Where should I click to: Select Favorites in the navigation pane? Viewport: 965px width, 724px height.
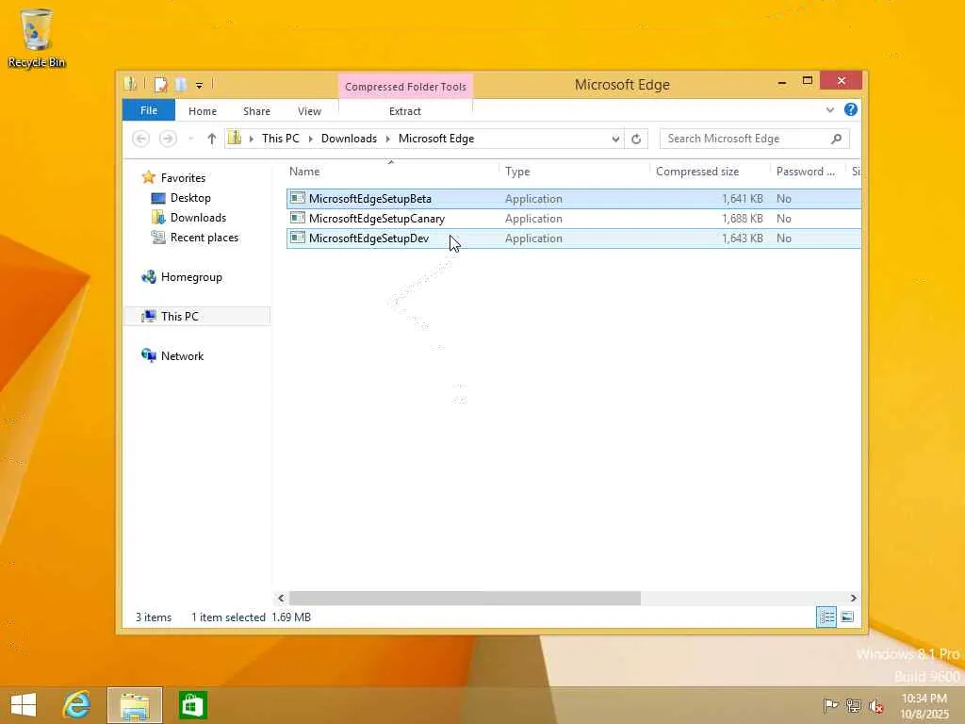183,178
